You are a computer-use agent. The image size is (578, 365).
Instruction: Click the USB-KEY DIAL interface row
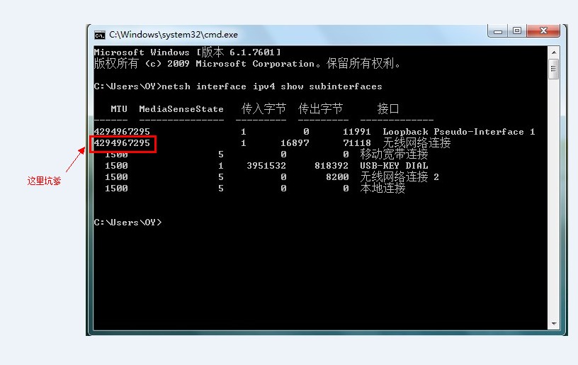(261, 166)
